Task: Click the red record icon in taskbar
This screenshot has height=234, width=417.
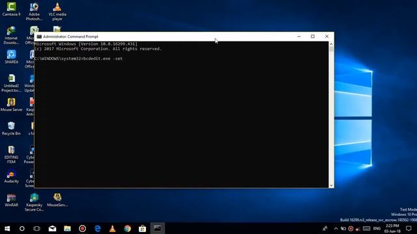Action: pos(83,228)
